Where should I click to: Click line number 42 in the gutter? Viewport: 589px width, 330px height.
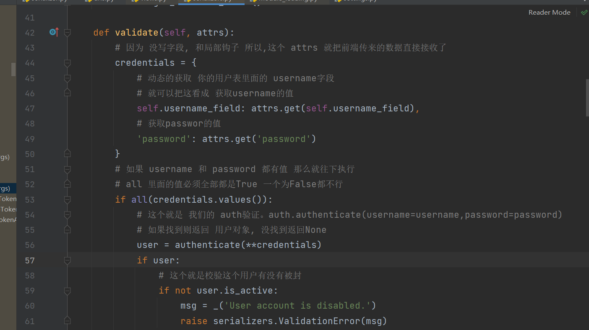[30, 33]
